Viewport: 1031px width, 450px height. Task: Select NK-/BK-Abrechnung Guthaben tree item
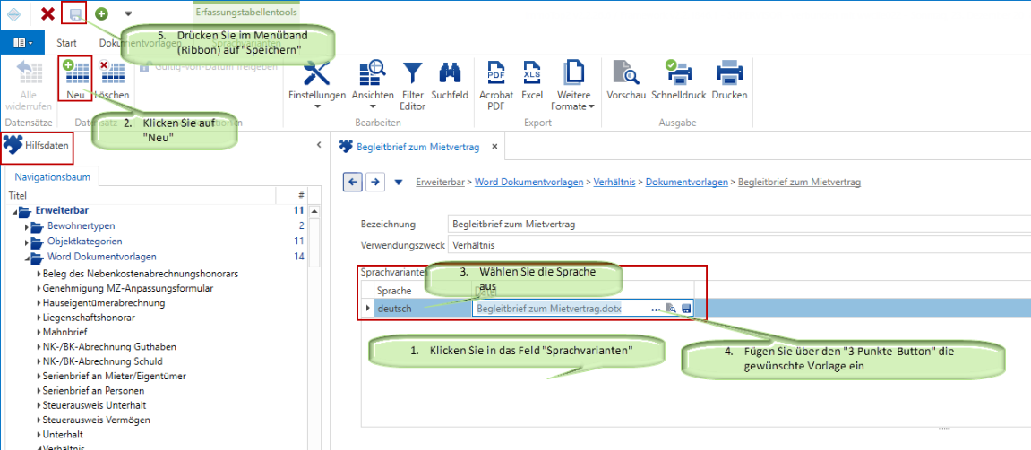click(109, 346)
